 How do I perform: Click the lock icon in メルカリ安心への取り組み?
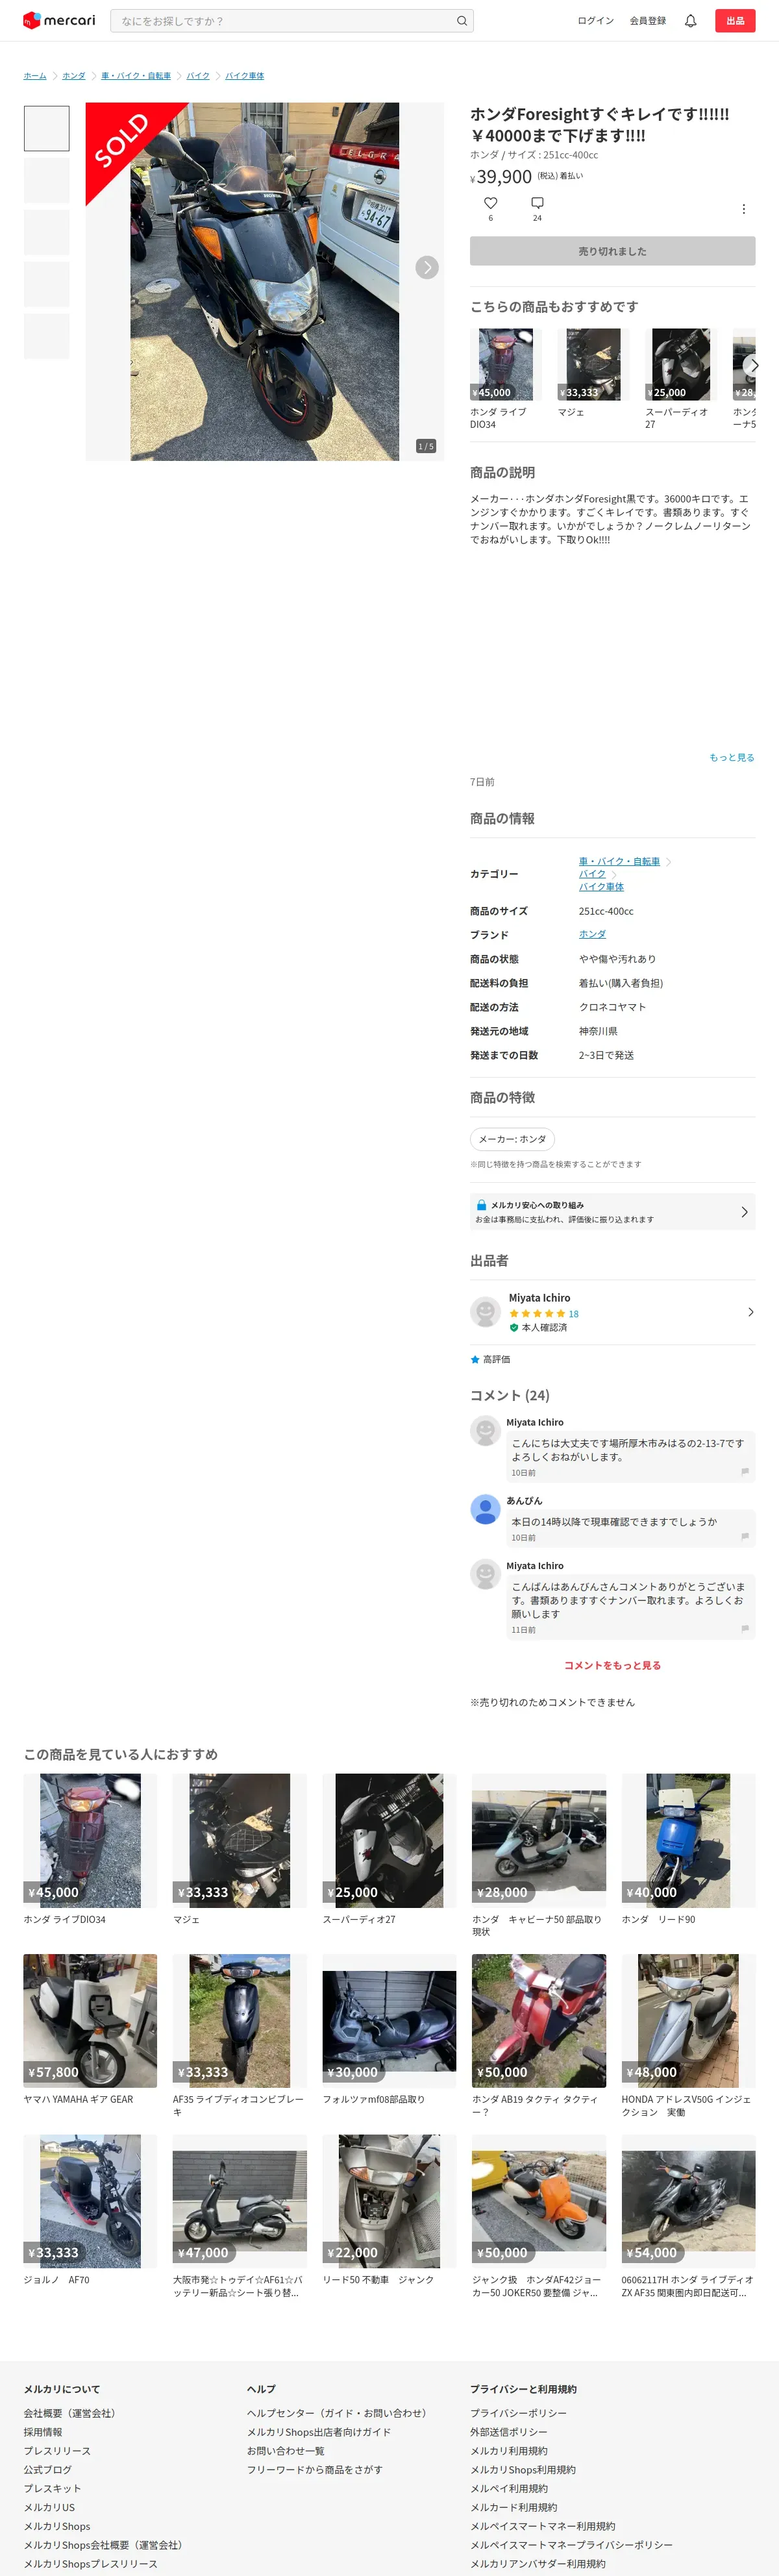[x=481, y=1205]
